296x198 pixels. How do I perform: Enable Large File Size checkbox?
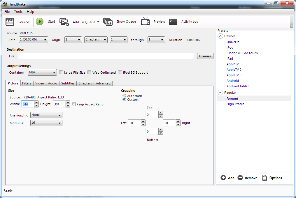[61, 73]
